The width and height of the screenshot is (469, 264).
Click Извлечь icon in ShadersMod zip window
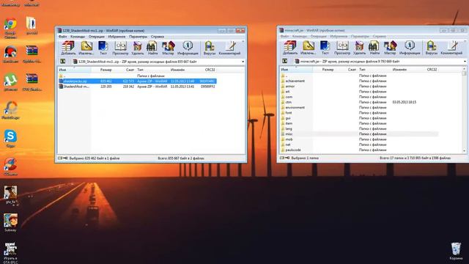(86, 48)
